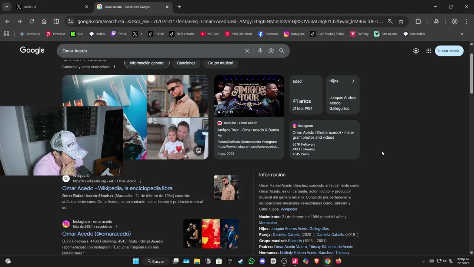
Task: Open the Gemini IA bookmark
Action: point(30,34)
